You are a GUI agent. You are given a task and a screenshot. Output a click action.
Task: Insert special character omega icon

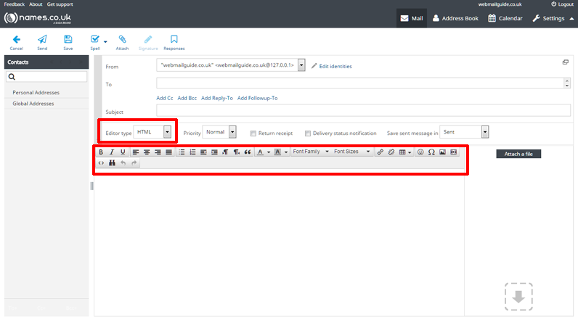coord(431,152)
